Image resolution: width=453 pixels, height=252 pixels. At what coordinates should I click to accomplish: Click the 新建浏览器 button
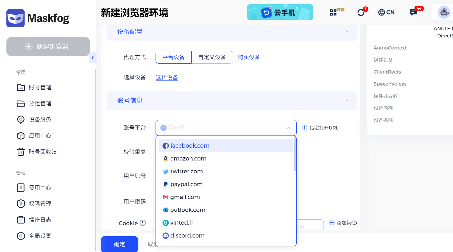[x=48, y=47]
